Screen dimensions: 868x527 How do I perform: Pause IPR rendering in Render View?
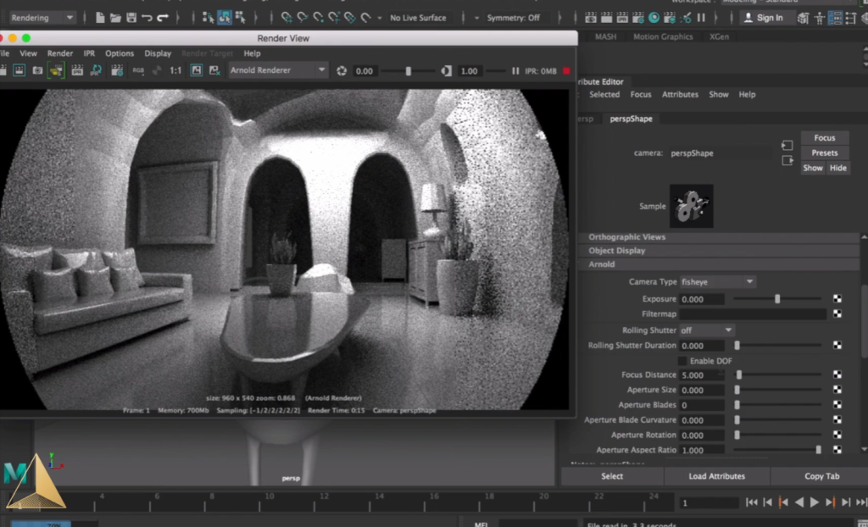515,71
